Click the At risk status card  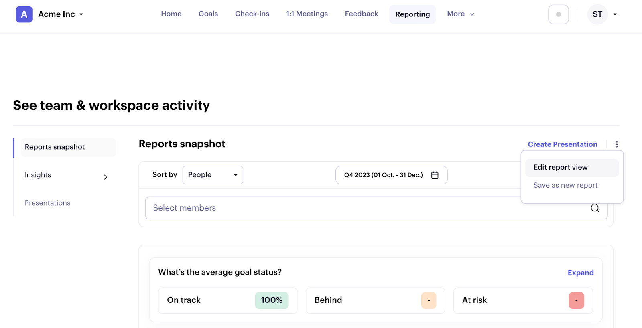[523, 300]
